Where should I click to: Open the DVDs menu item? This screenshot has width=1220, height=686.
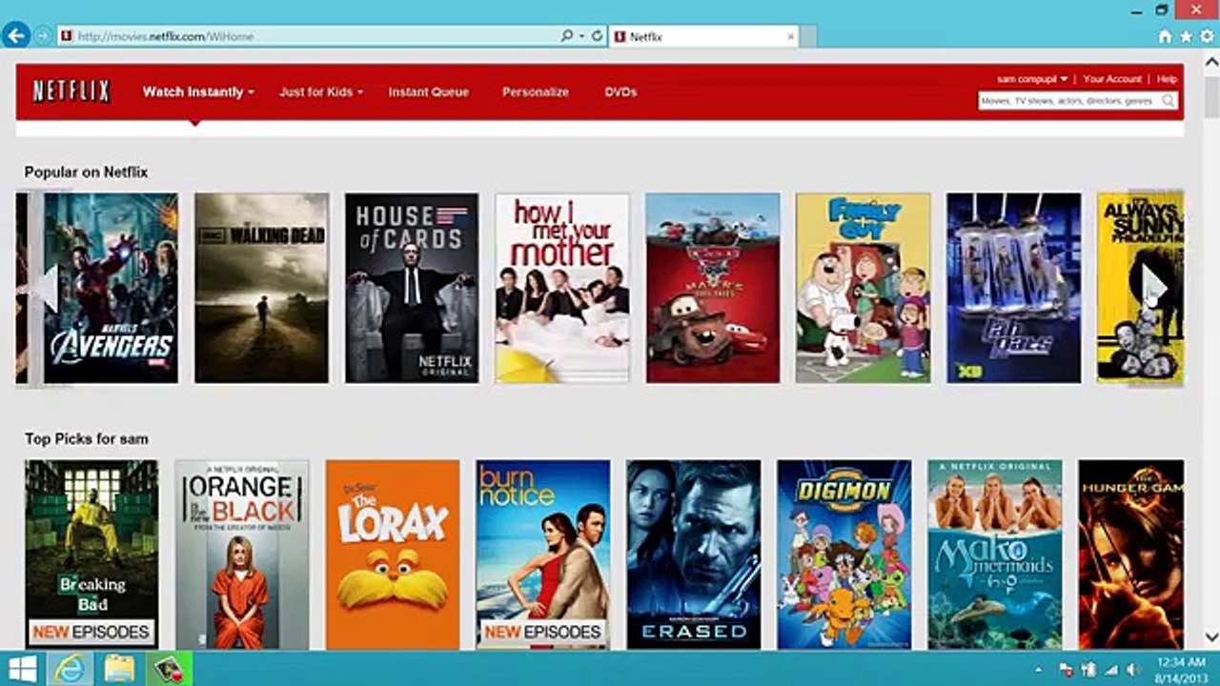[620, 92]
